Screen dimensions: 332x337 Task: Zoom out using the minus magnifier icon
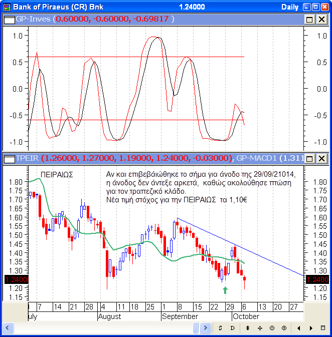pos(272,328)
